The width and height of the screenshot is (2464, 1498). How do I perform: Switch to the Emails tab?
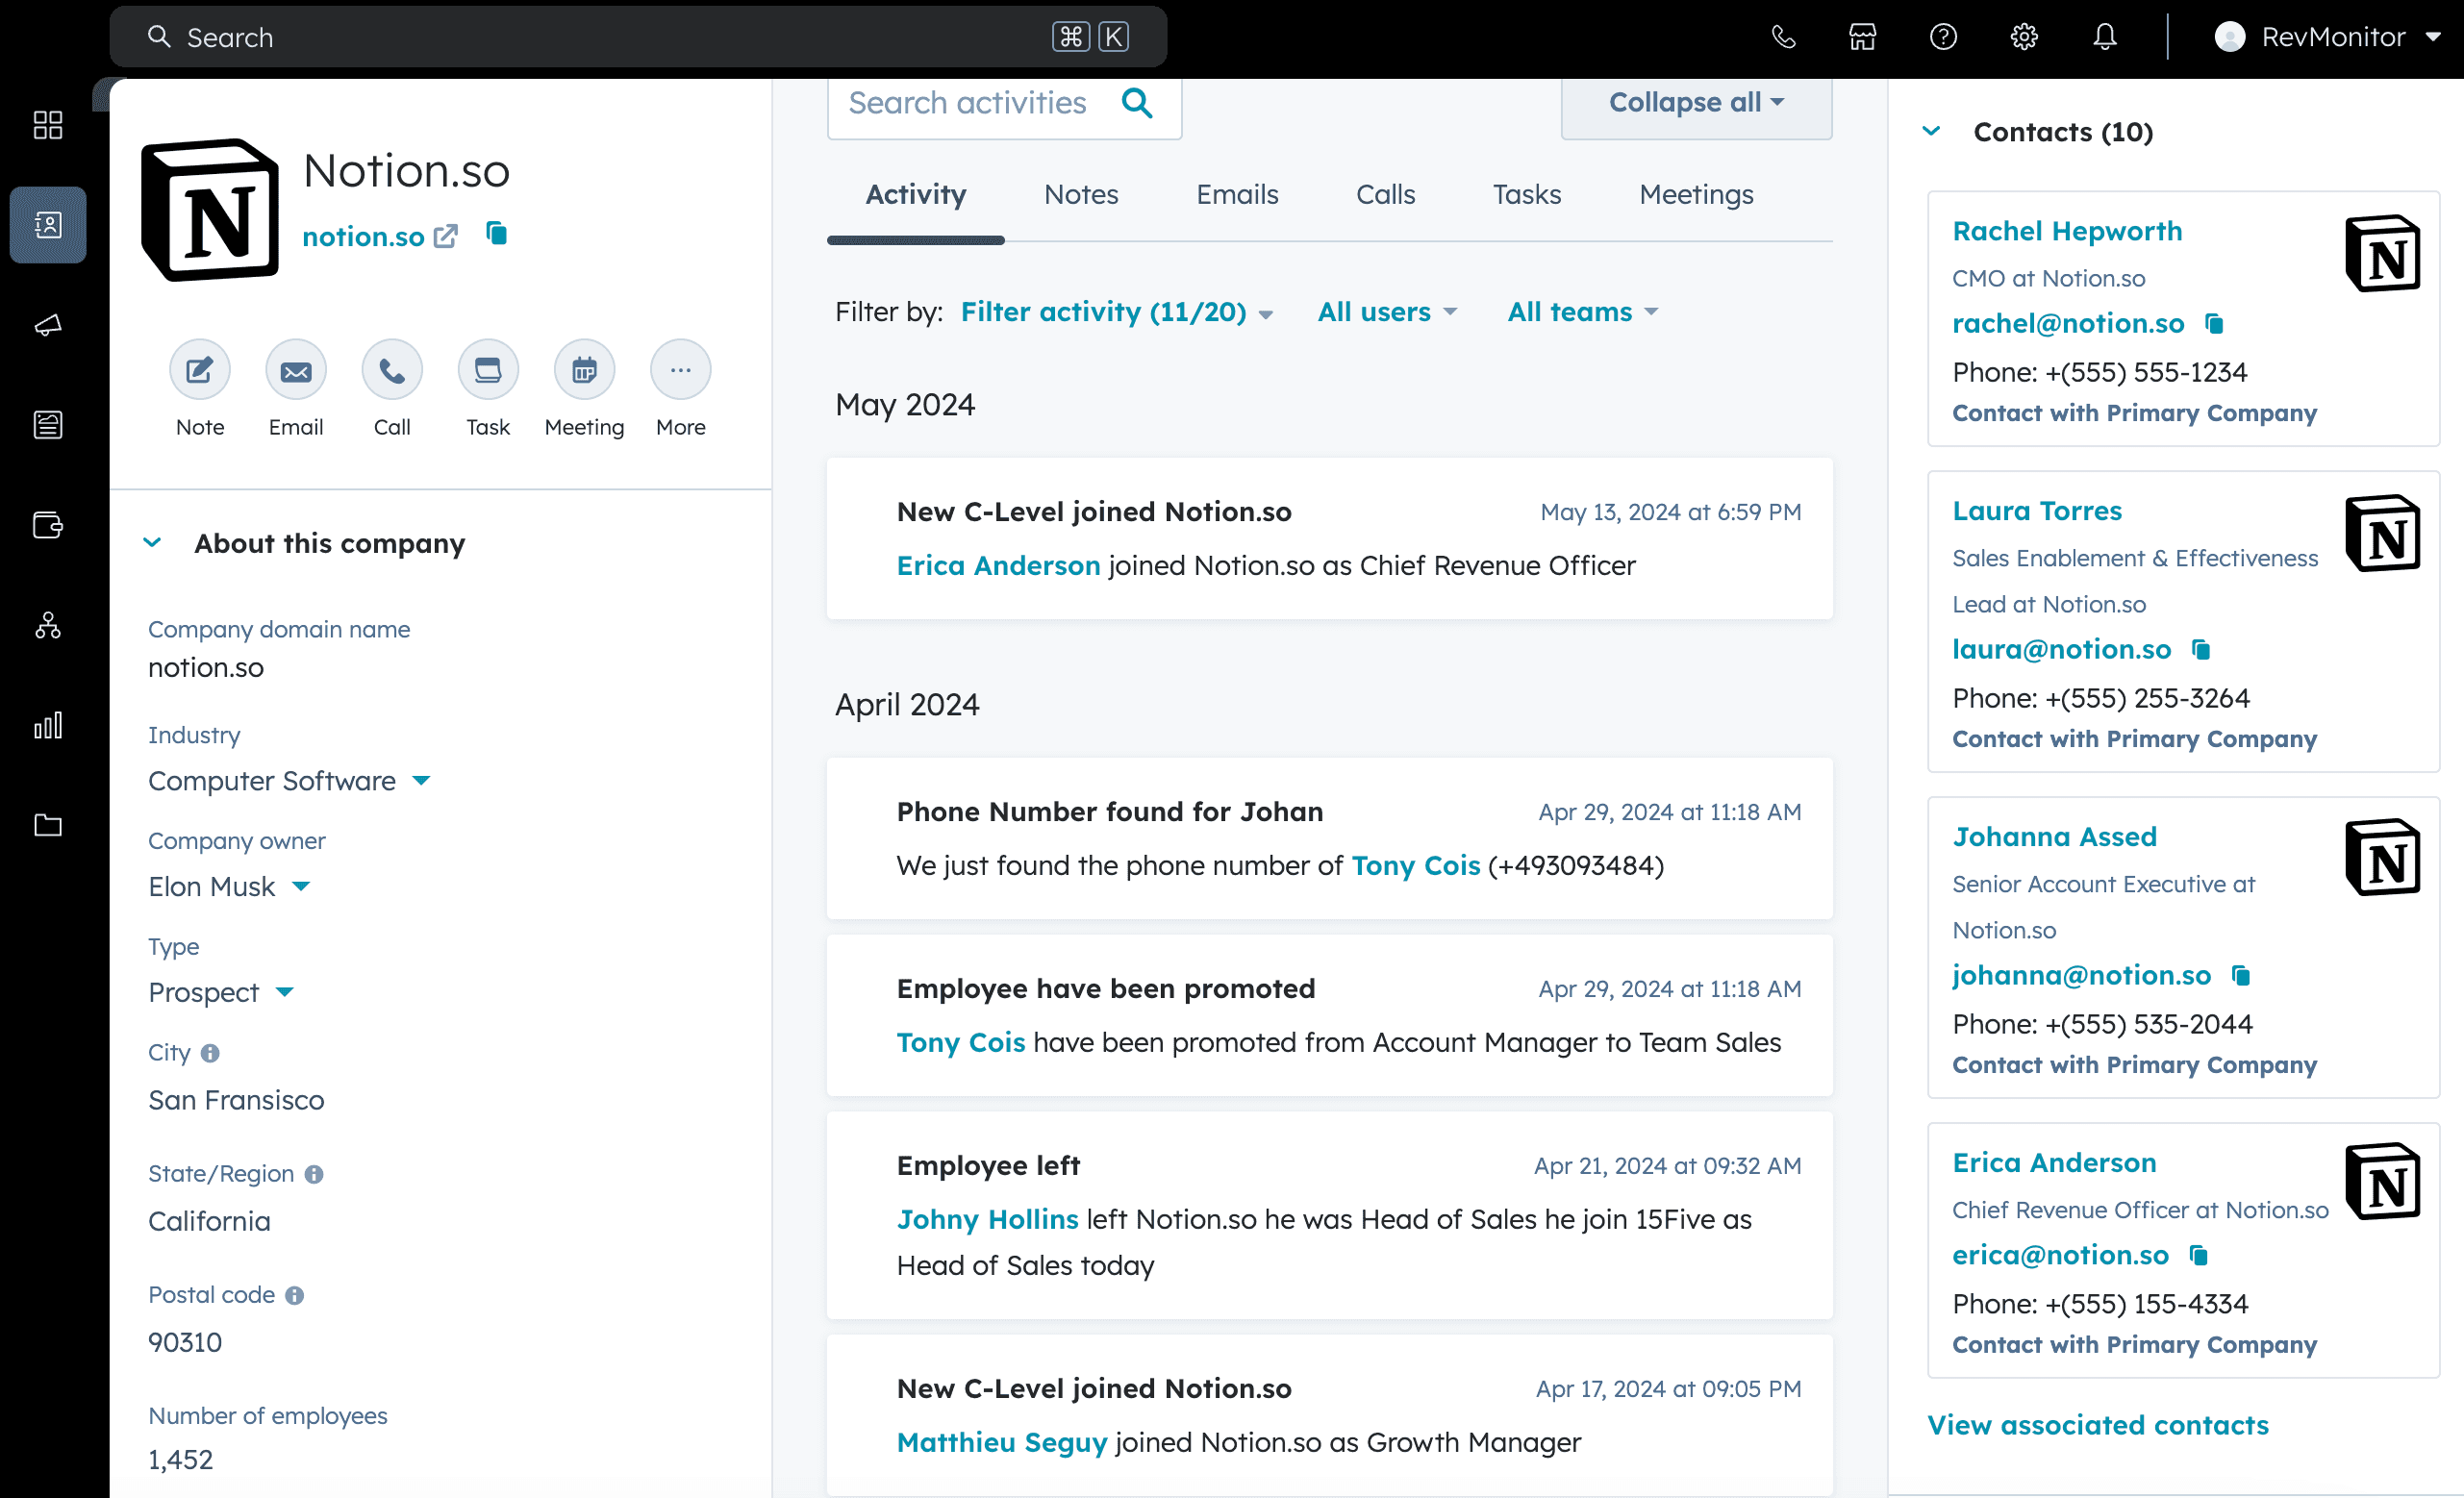tap(1237, 195)
